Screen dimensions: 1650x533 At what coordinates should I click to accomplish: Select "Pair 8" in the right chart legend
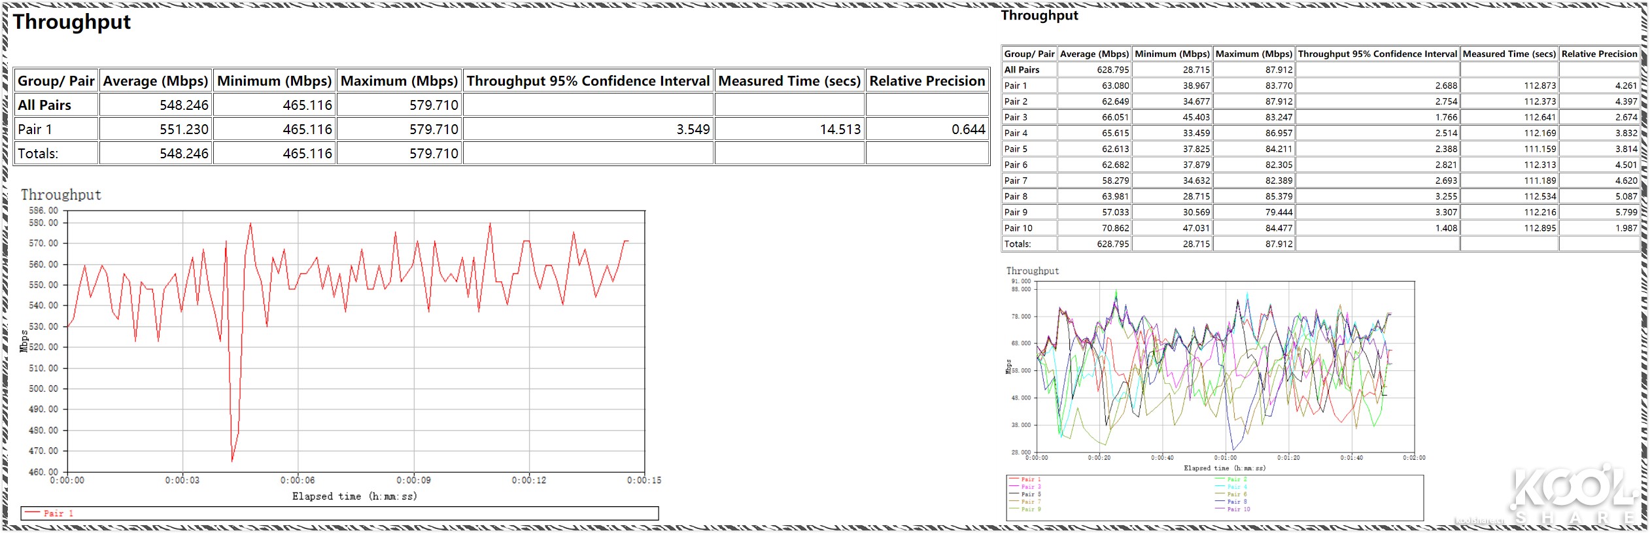1237,502
